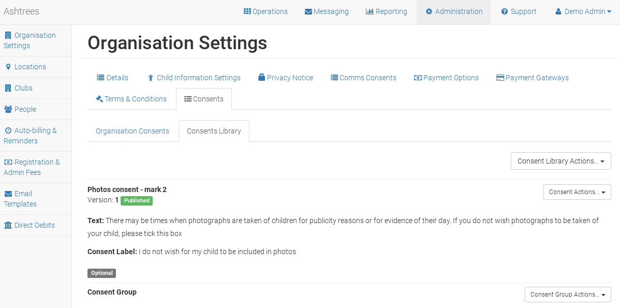Open Auto-billing & Reminders in sidebar
Image resolution: width=620 pixels, height=308 pixels.
(x=30, y=136)
